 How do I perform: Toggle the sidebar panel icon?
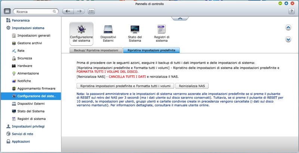[x=7, y=11]
